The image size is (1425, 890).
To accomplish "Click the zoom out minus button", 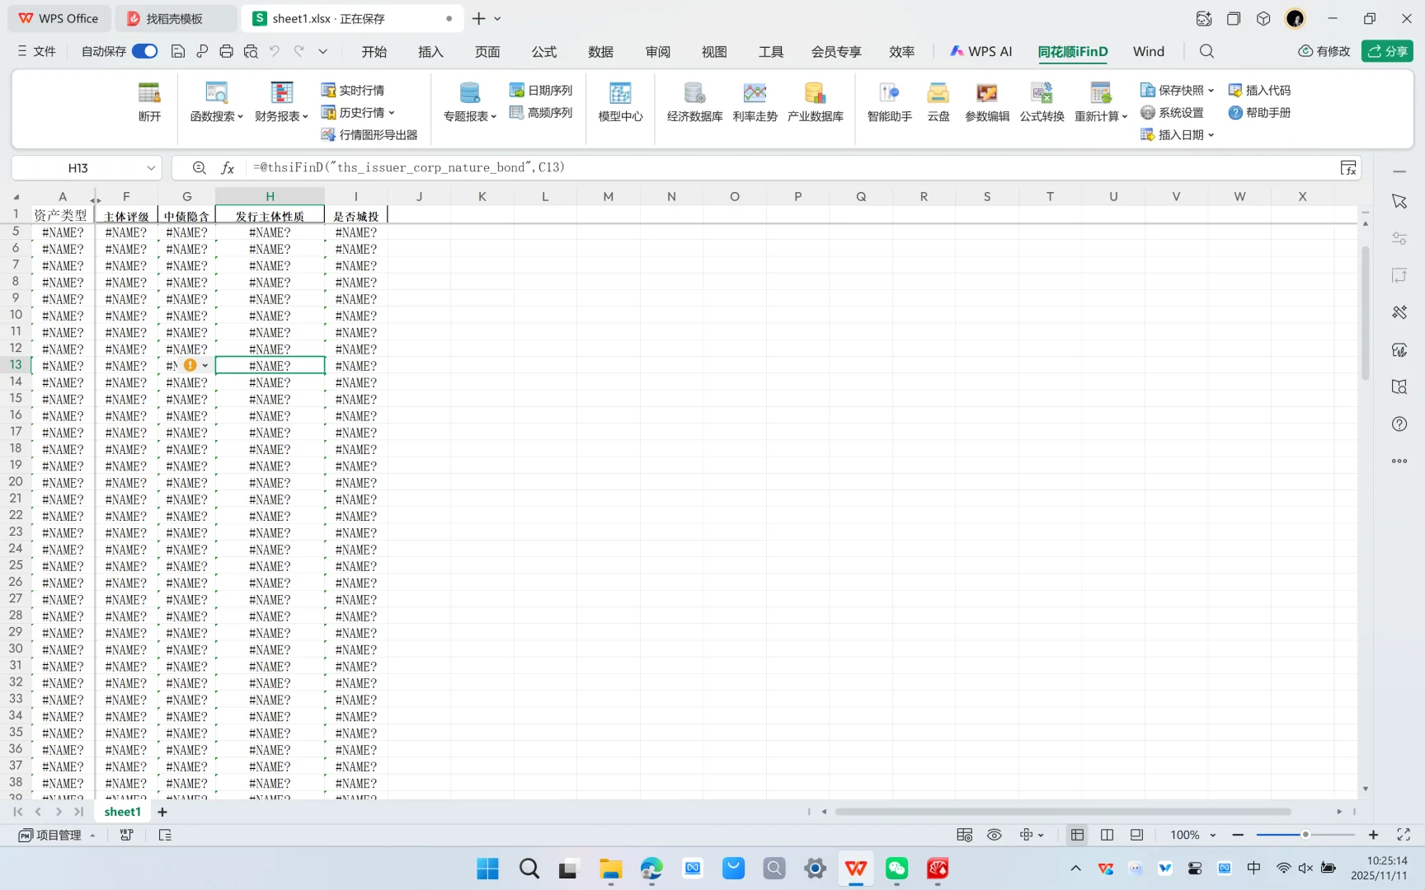I will coord(1238,835).
